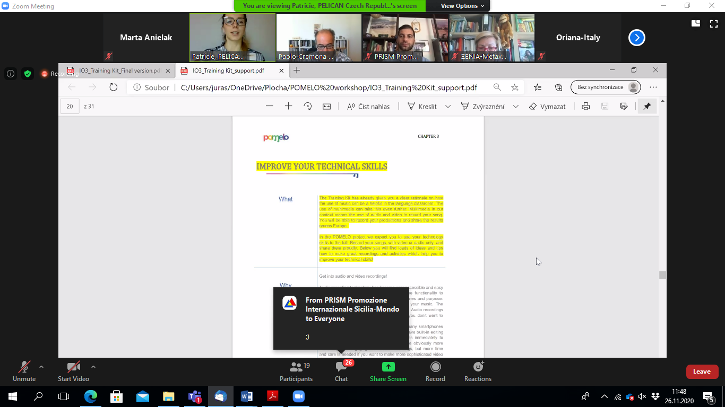Open the chat notification from PRISM Promozione
The height and width of the screenshot is (407, 725).
click(341, 318)
